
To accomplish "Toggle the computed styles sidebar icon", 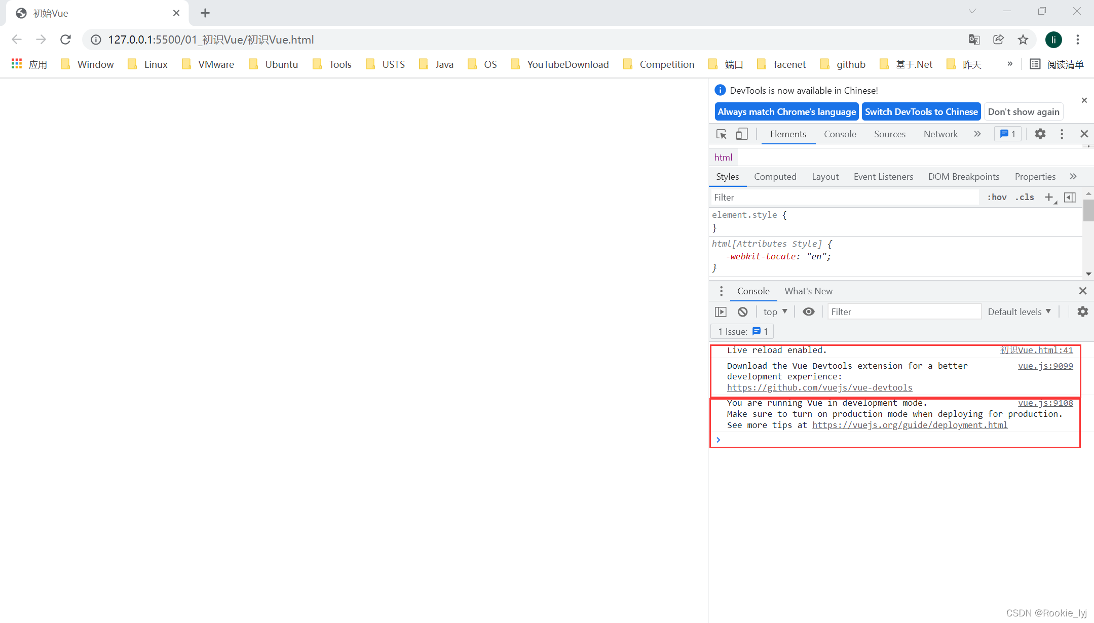I will [1070, 197].
